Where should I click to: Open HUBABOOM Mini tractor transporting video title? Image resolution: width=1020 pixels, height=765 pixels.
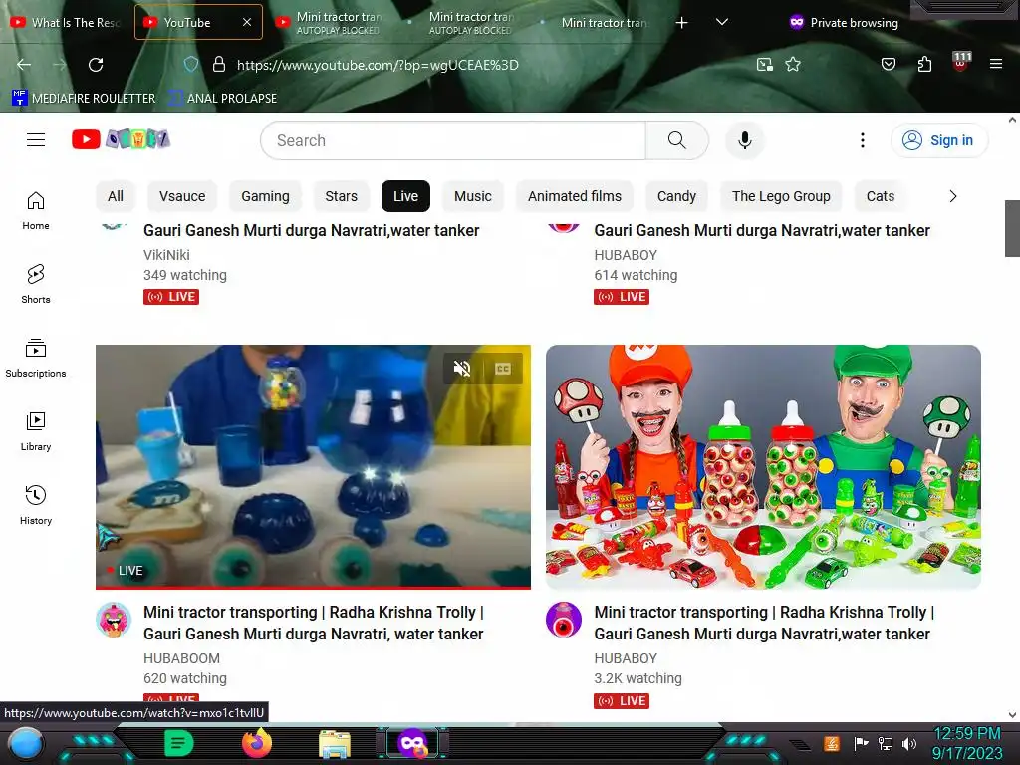click(314, 623)
